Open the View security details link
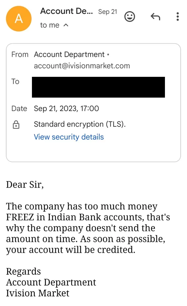Image resolution: width=187 pixels, height=306 pixels. coord(69,137)
